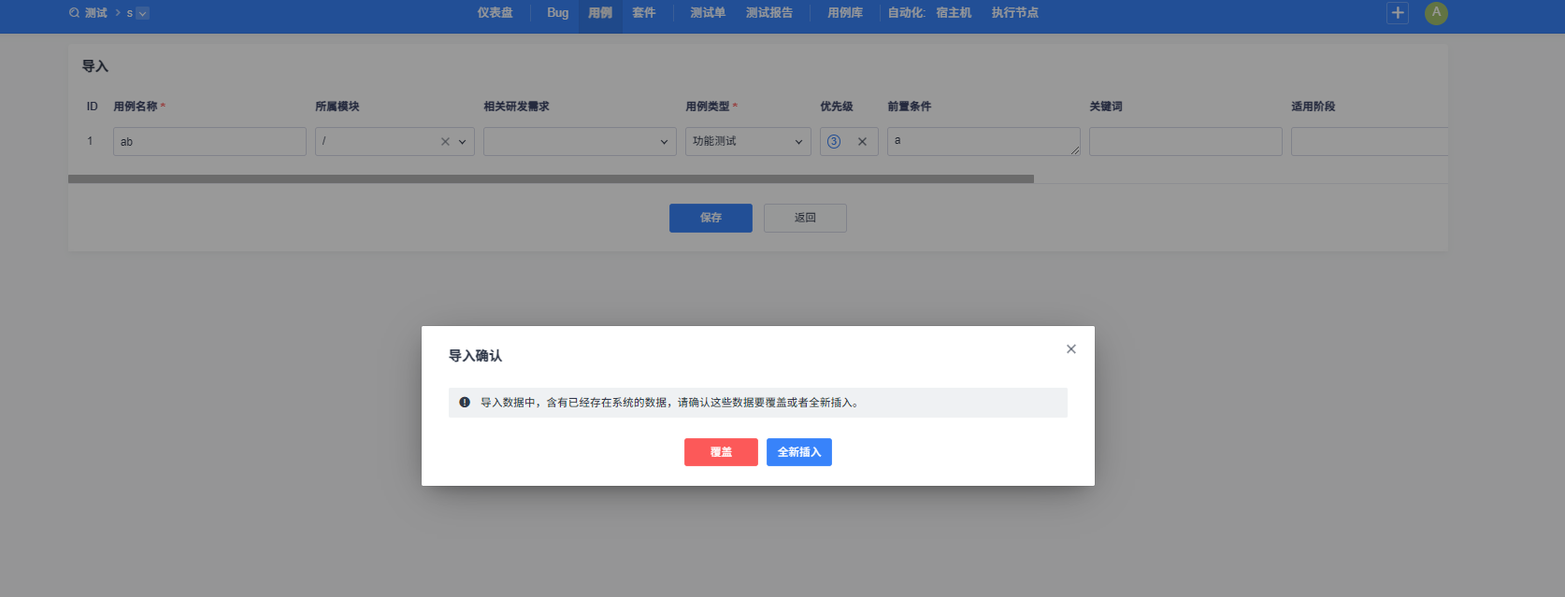Click the plus quick-create icon in header
The height and width of the screenshot is (597, 1565).
(x=1398, y=13)
